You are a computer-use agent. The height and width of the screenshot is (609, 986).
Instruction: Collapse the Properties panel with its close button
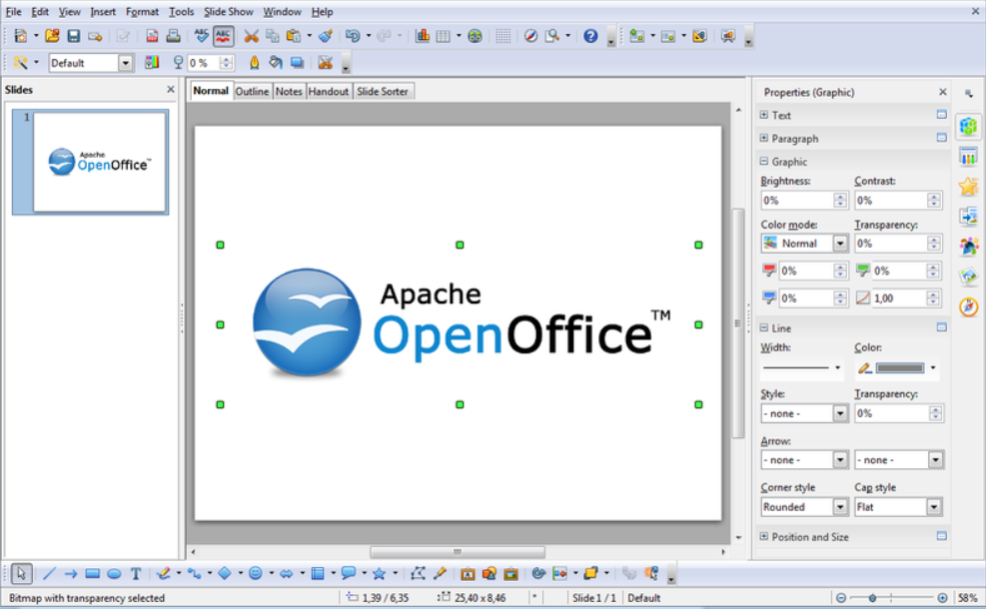click(941, 91)
